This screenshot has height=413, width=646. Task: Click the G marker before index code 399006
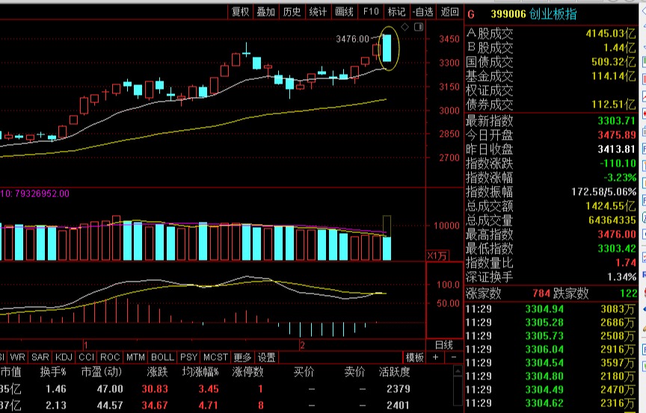coord(471,14)
